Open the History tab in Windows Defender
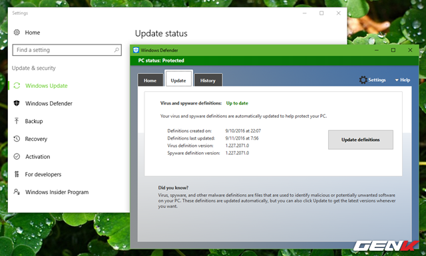Viewport: 426px width, 256px height. coord(208,80)
